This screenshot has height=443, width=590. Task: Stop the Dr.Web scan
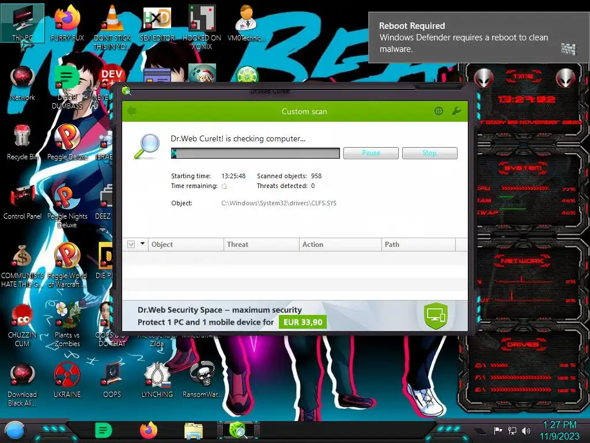(x=429, y=153)
